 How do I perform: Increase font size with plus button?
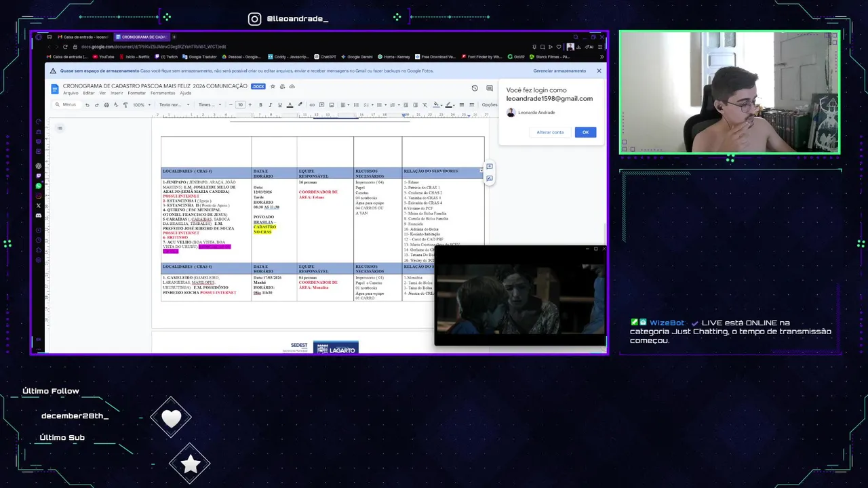coord(250,104)
